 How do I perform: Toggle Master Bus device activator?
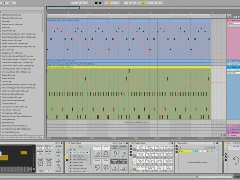(176, 143)
